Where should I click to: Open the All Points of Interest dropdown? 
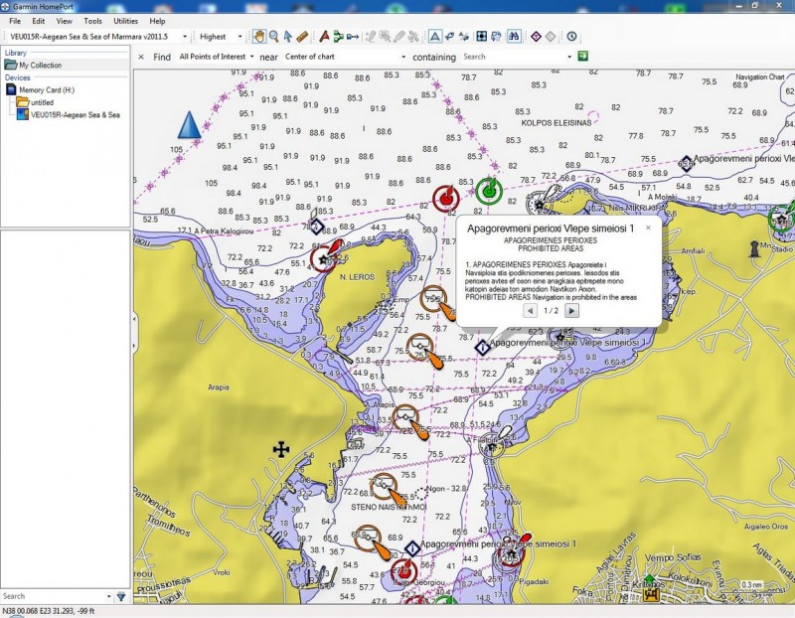tap(217, 57)
